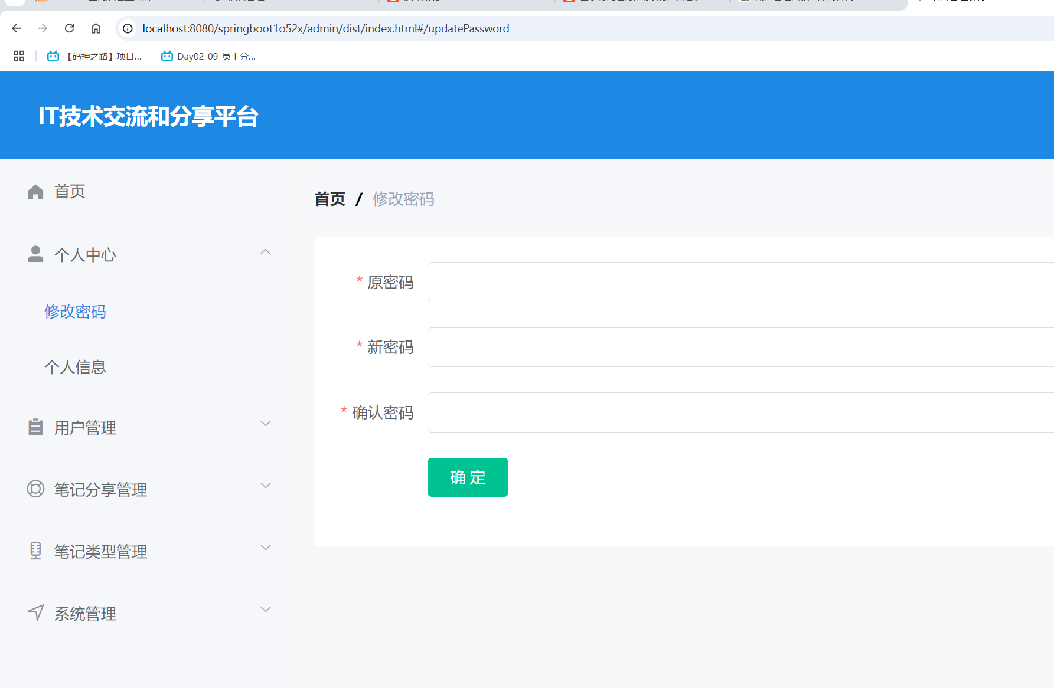
Task: Click the person icon for 个人中心
Action: [35, 254]
